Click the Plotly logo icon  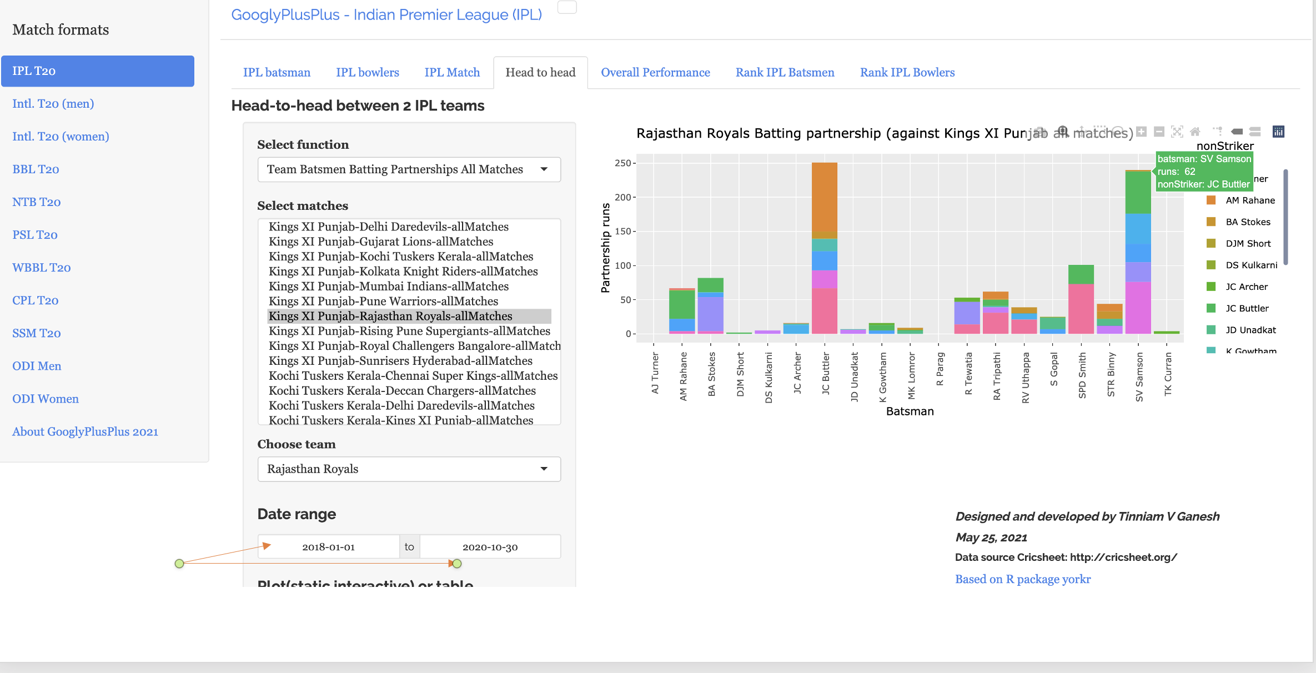click(x=1278, y=132)
